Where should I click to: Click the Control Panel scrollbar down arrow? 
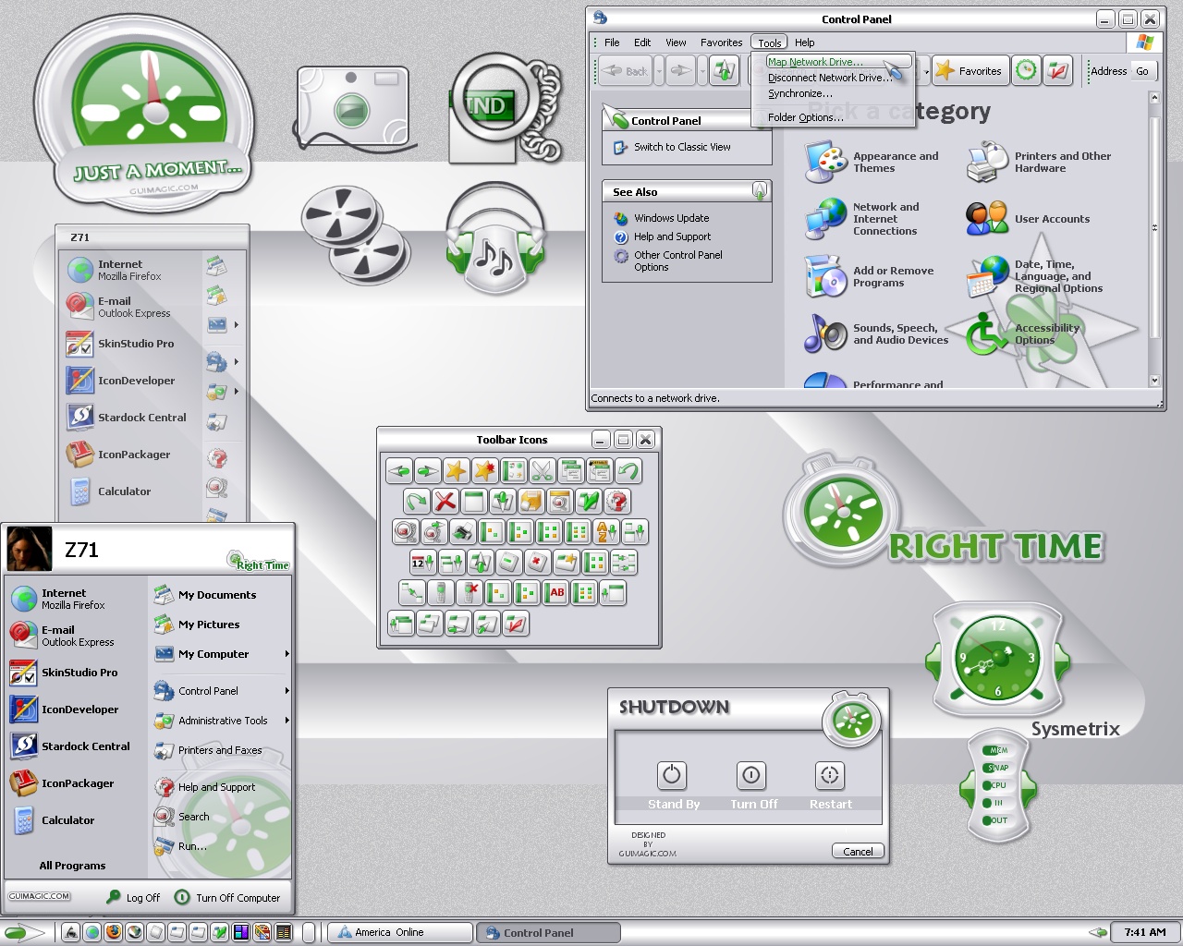(1154, 381)
